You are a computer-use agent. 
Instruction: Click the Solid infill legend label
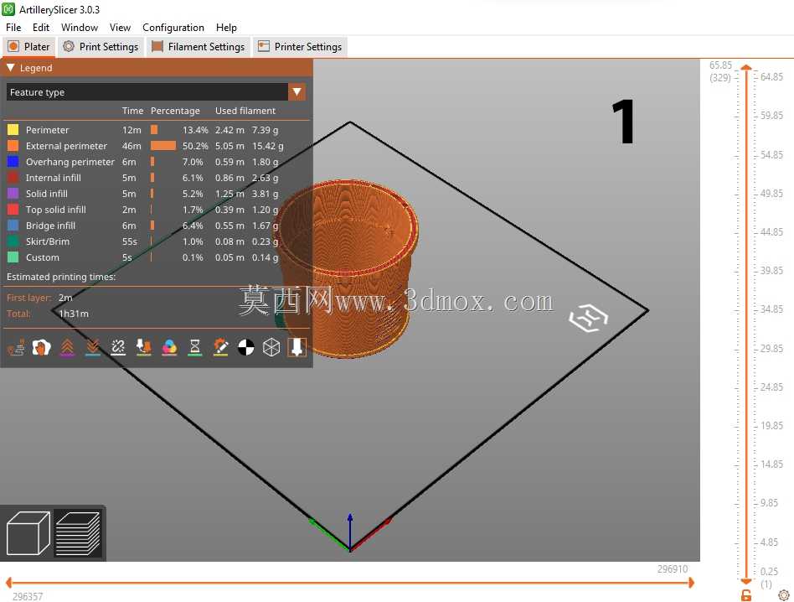coord(47,194)
